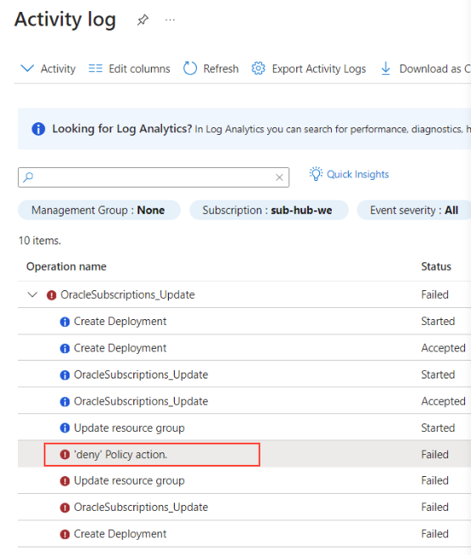Clear the search box with the X

click(279, 177)
